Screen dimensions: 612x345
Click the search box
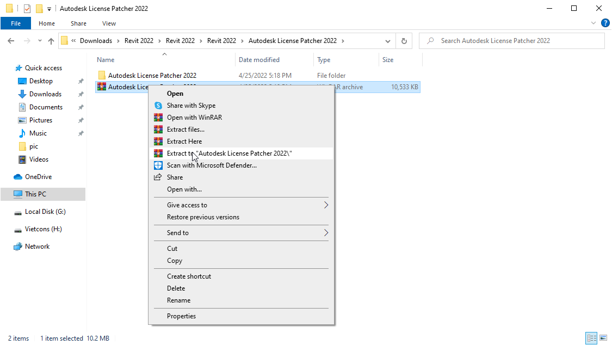coord(512,41)
